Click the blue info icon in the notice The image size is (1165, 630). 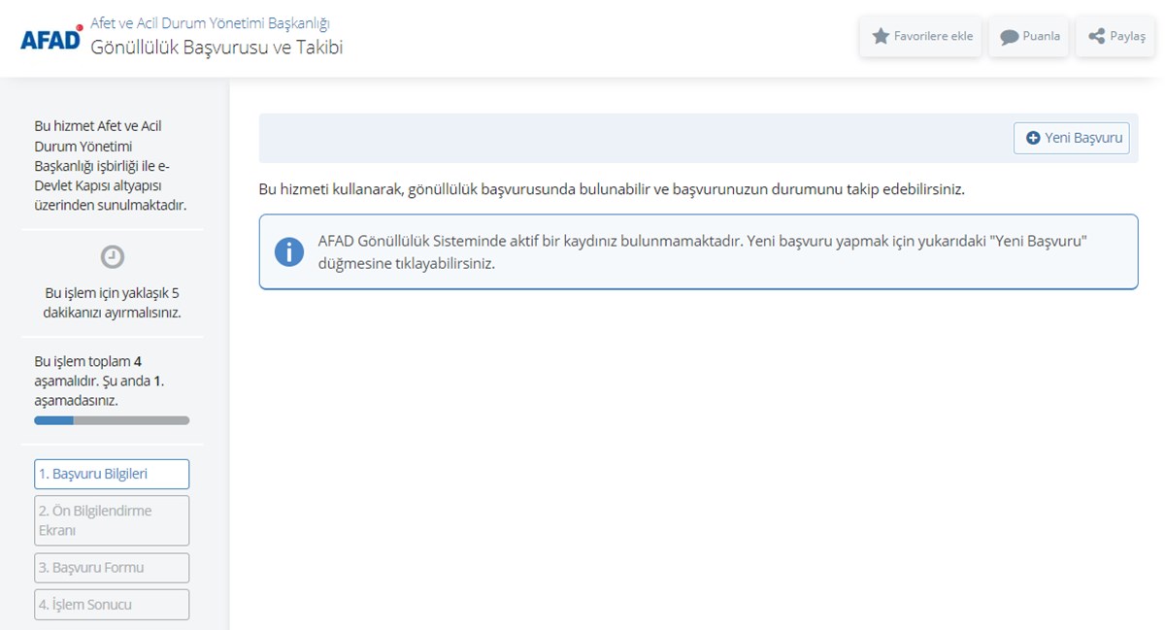click(x=289, y=251)
